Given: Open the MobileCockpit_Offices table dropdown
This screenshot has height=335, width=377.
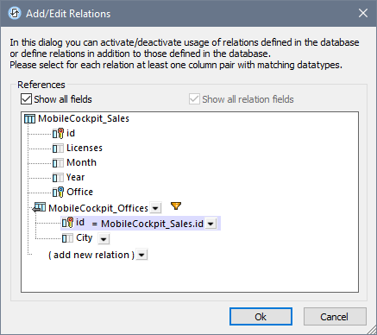Looking at the screenshot, I should pyautogui.click(x=155, y=208).
